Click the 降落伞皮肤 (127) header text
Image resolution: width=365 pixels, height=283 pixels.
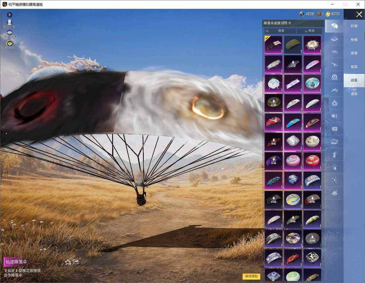point(275,23)
